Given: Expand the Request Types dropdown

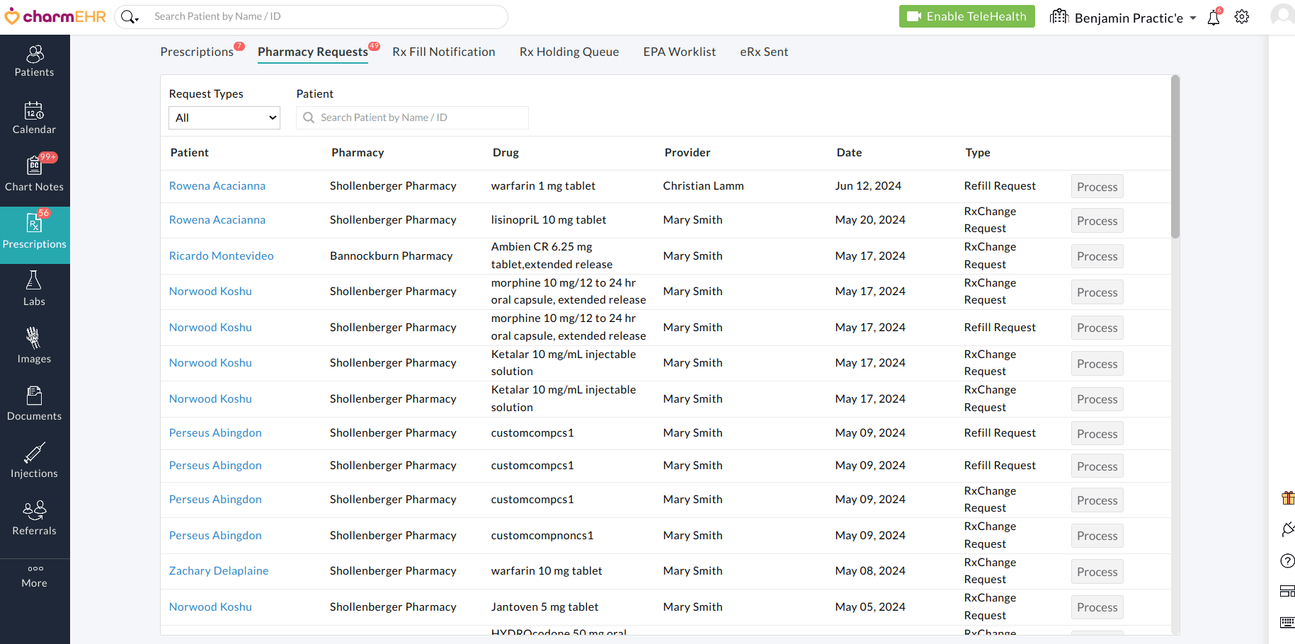Looking at the screenshot, I should tap(224, 117).
